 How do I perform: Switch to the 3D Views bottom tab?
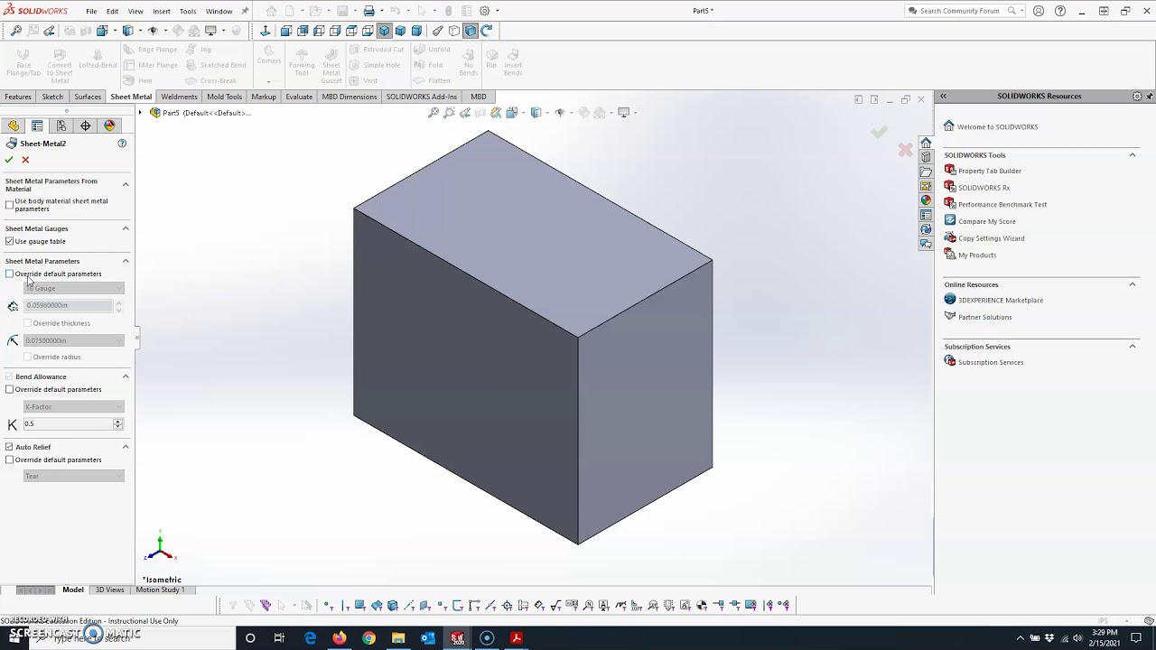pos(110,590)
